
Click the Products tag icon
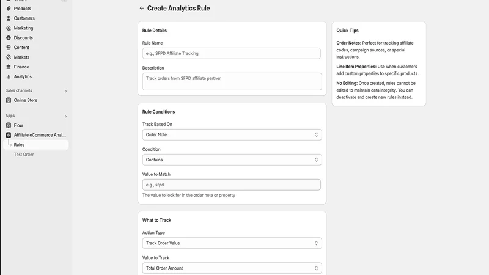9,9
